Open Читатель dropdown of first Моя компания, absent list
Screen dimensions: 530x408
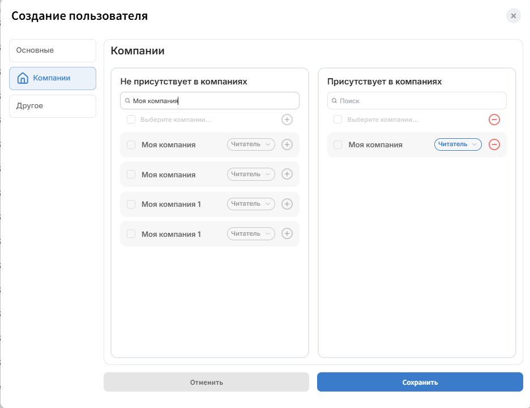coord(251,144)
